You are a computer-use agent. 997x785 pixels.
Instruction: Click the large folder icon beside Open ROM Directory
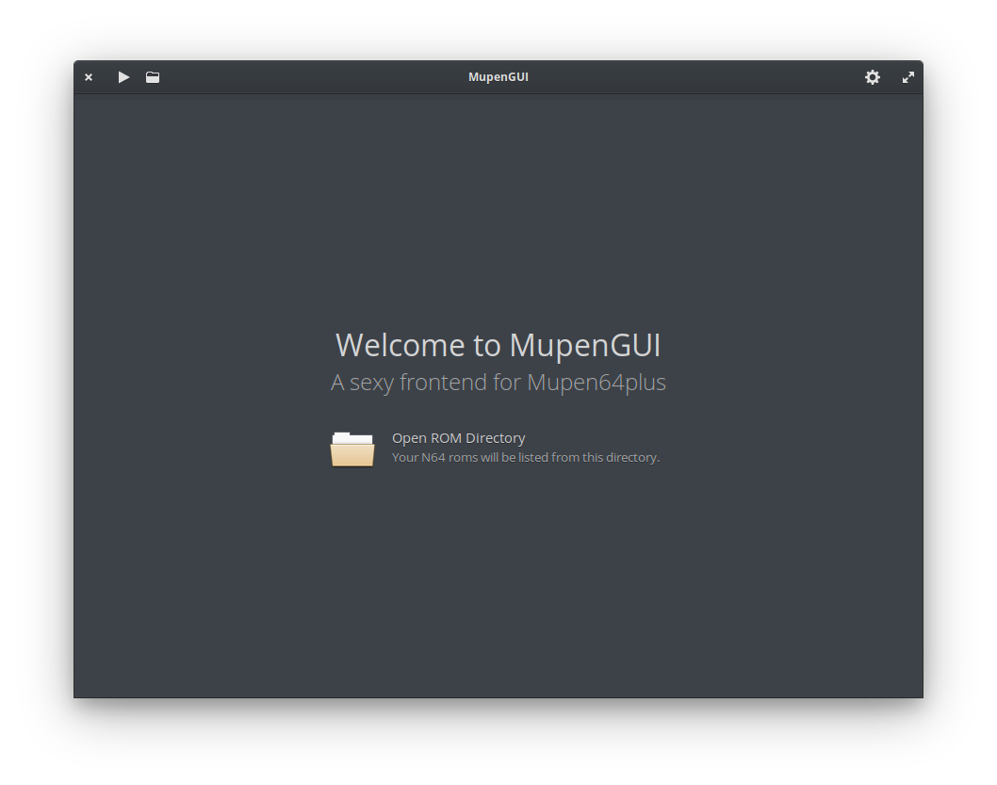[x=352, y=449]
